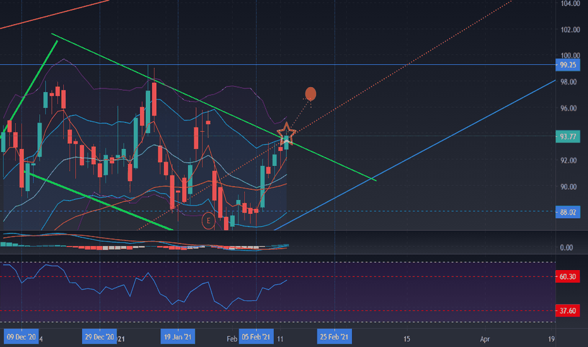
Task: Click the '25 Feb '21' date marker
Action: [334, 337]
